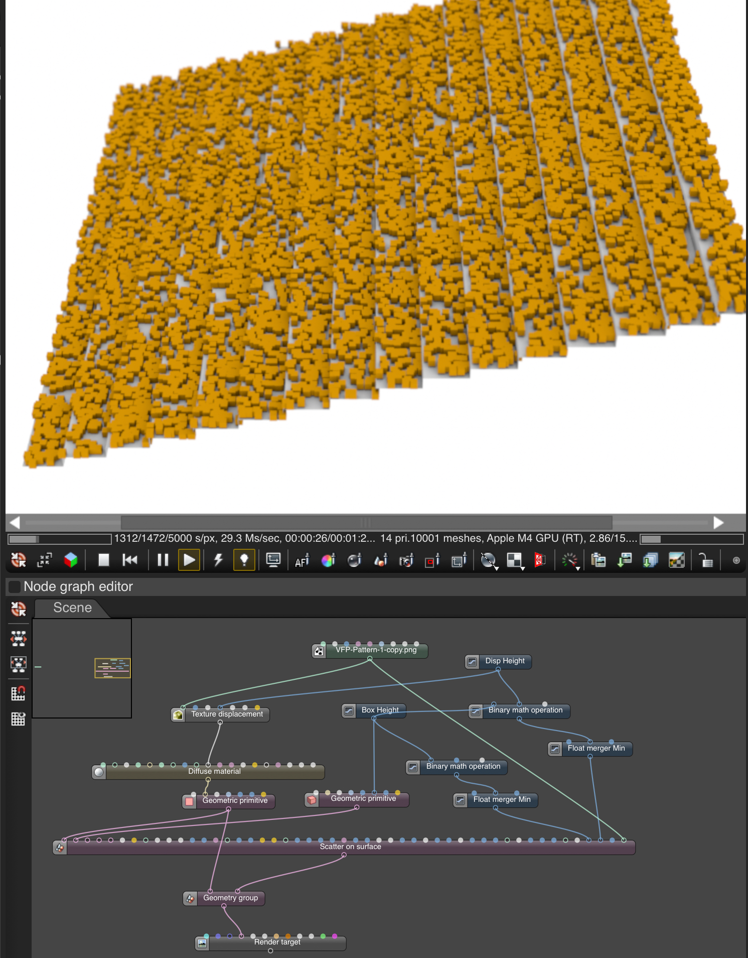Click the square button beside Node graph editor title
748x958 pixels.
(15, 586)
